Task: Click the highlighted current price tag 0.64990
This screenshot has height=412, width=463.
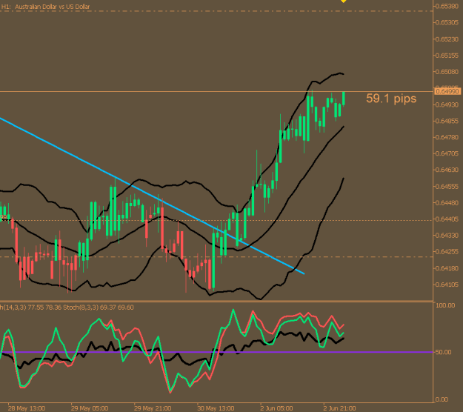Action: [x=448, y=92]
